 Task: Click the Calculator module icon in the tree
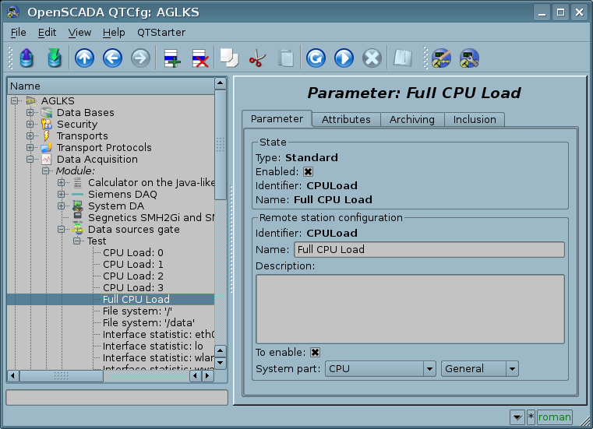77,183
